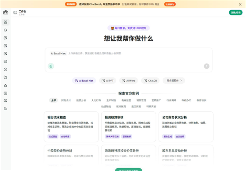Click the ChatExcel robot logo icon
Screen dimensions: 246x171
point(6,12)
